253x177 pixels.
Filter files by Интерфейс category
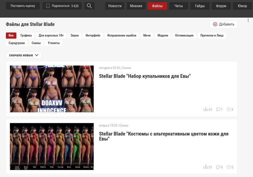pyautogui.click(x=93, y=36)
